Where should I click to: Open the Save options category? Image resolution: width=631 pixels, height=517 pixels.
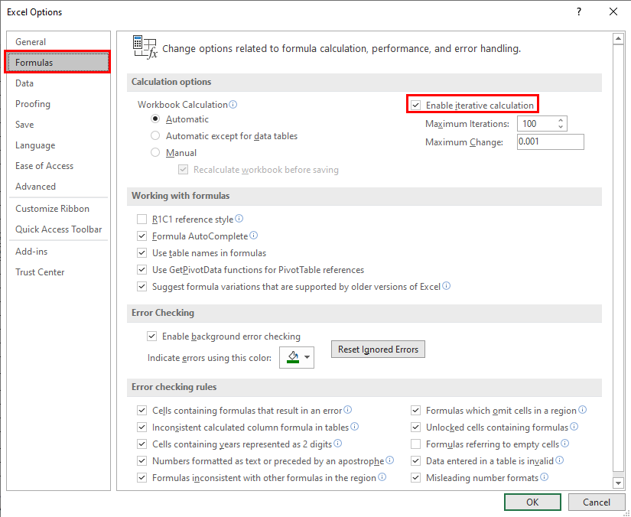(x=58, y=125)
